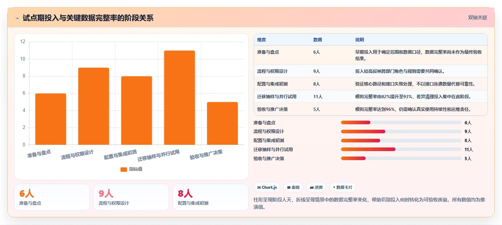
Task: Click the 准备与盘点 bar in the chart
Action: tap(51, 119)
